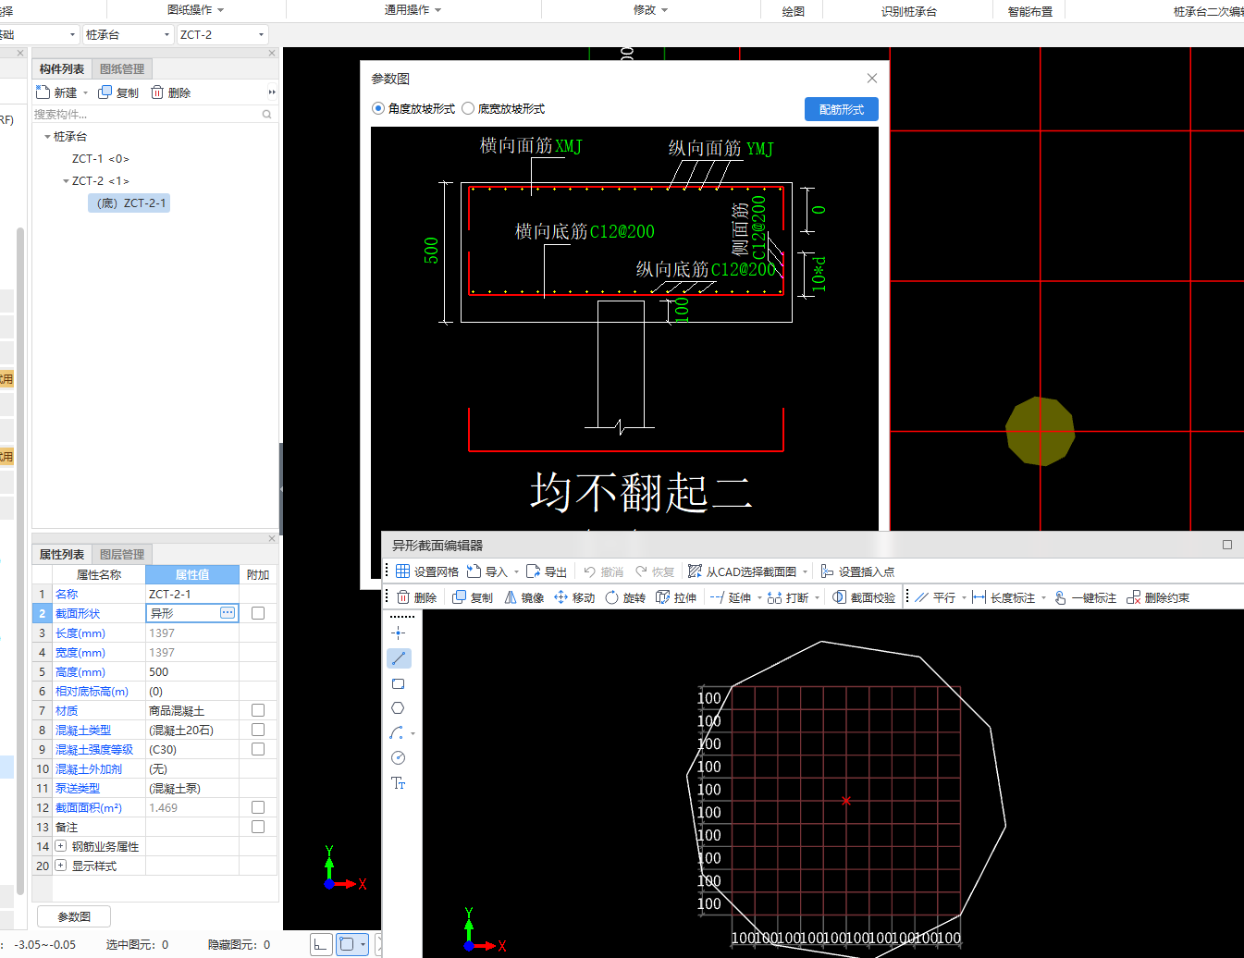Click the 导出 export icon
The height and width of the screenshot is (958, 1244).
(533, 571)
